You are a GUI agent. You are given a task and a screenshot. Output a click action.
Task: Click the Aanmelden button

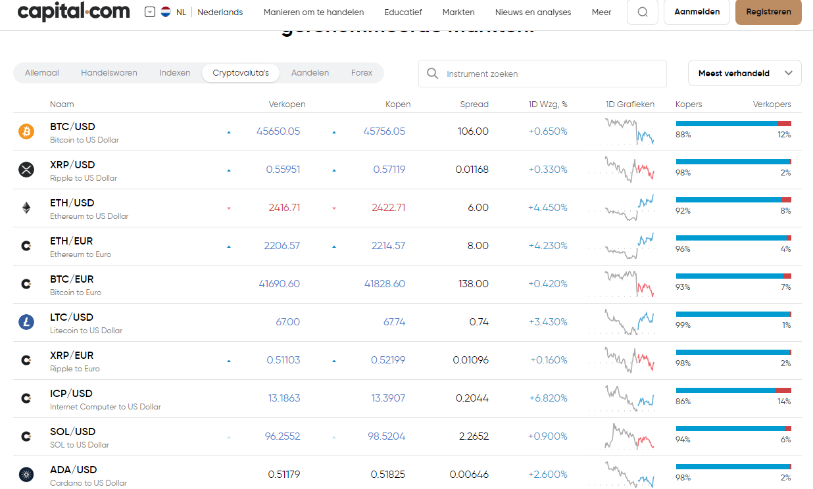(x=697, y=12)
